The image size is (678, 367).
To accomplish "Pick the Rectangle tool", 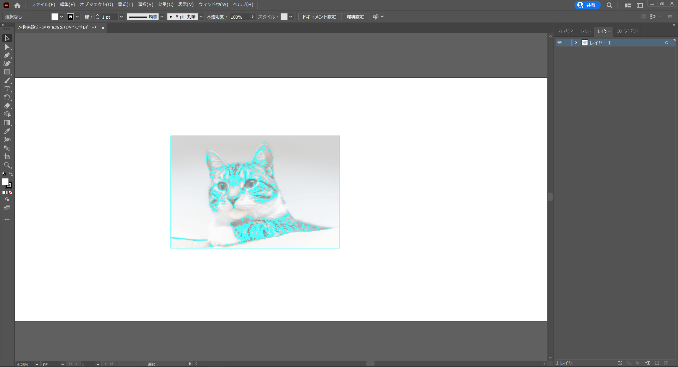I will tap(7, 72).
